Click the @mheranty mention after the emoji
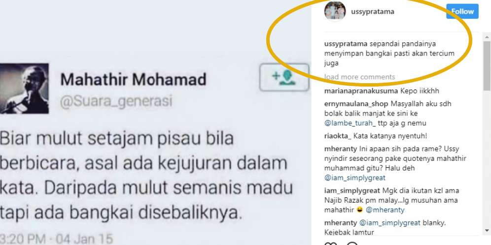Image resolution: width=491 pixels, height=245 pixels. pyautogui.click(x=385, y=210)
